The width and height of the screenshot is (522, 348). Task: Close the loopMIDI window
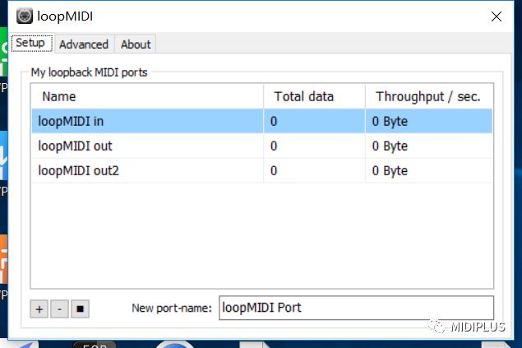tap(497, 16)
